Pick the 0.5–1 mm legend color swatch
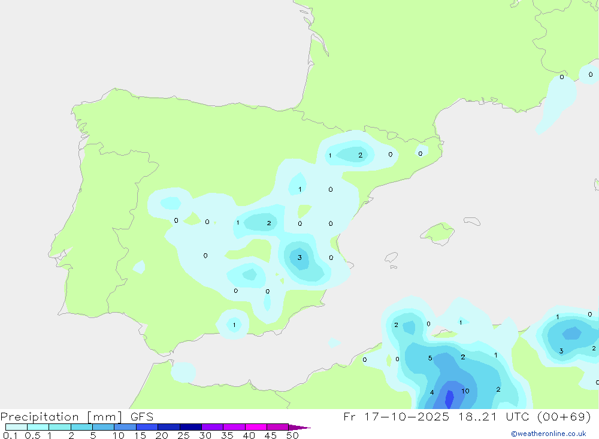This screenshot has width=599, height=439. (x=38, y=427)
